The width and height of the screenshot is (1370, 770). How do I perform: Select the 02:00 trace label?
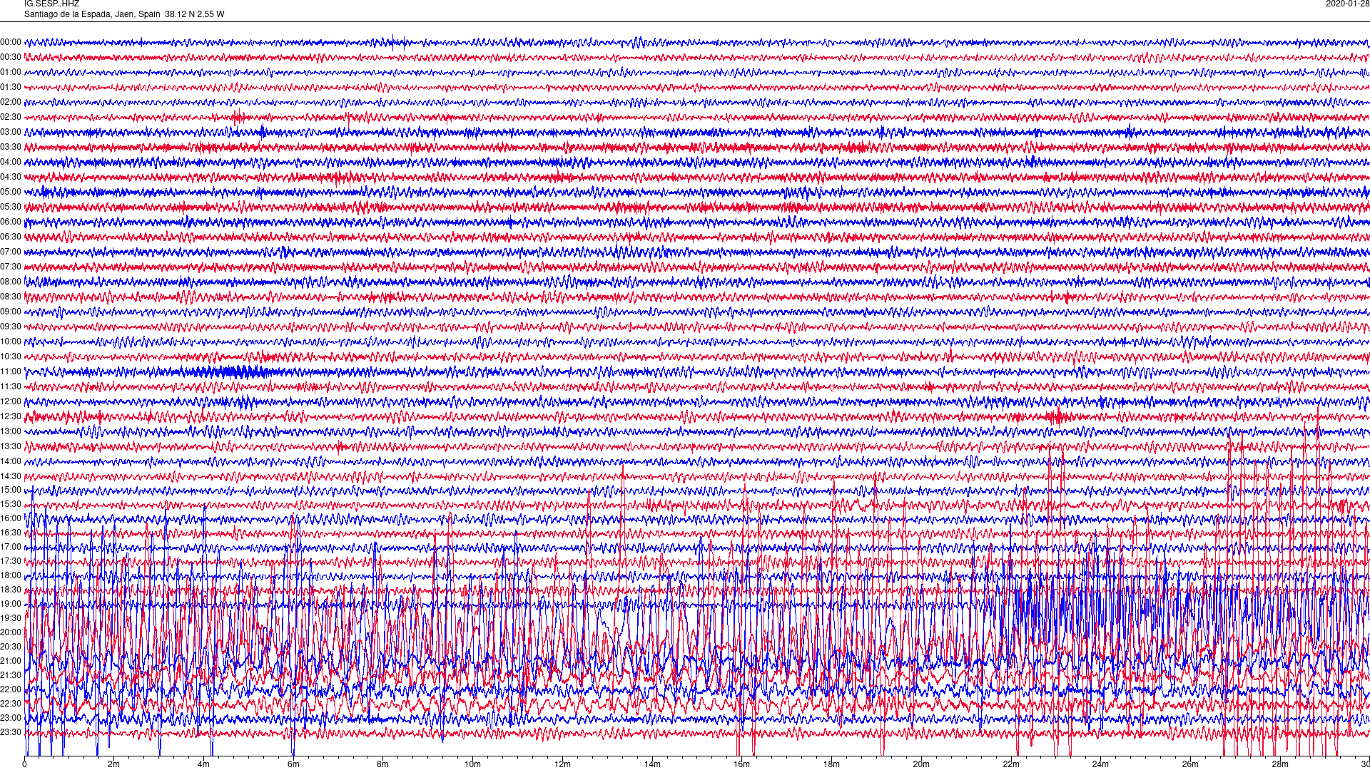point(11,102)
